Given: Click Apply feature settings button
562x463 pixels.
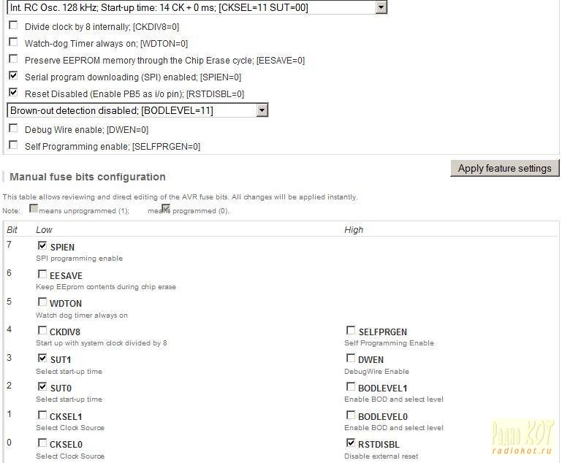Looking at the screenshot, I should [x=504, y=168].
